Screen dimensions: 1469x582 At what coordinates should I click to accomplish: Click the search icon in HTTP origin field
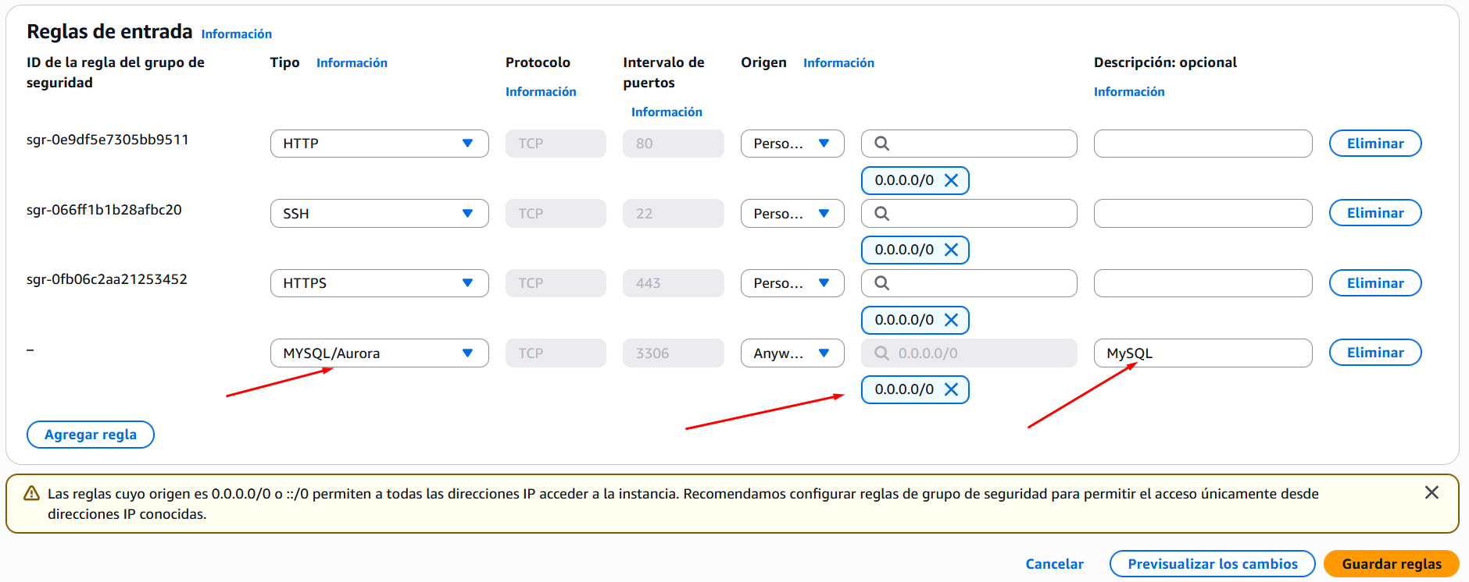(x=881, y=144)
